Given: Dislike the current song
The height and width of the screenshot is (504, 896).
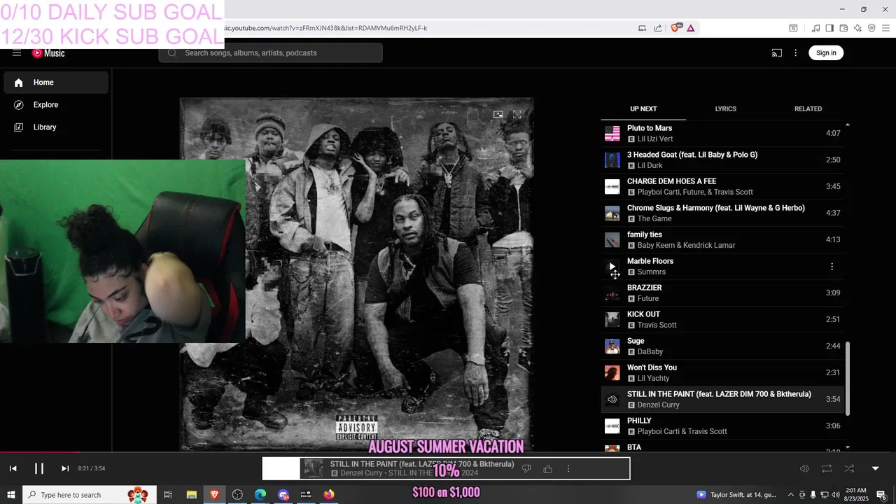Looking at the screenshot, I should 527,468.
